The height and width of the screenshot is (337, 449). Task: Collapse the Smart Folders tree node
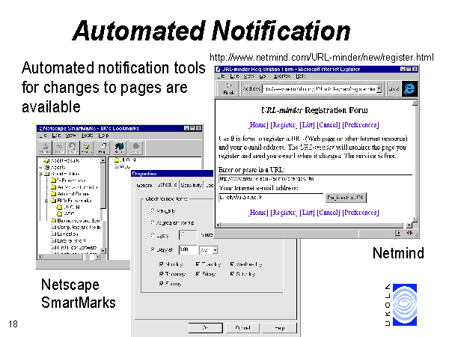pyautogui.click(x=40, y=174)
